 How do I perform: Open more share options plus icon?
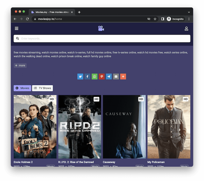point(123,76)
